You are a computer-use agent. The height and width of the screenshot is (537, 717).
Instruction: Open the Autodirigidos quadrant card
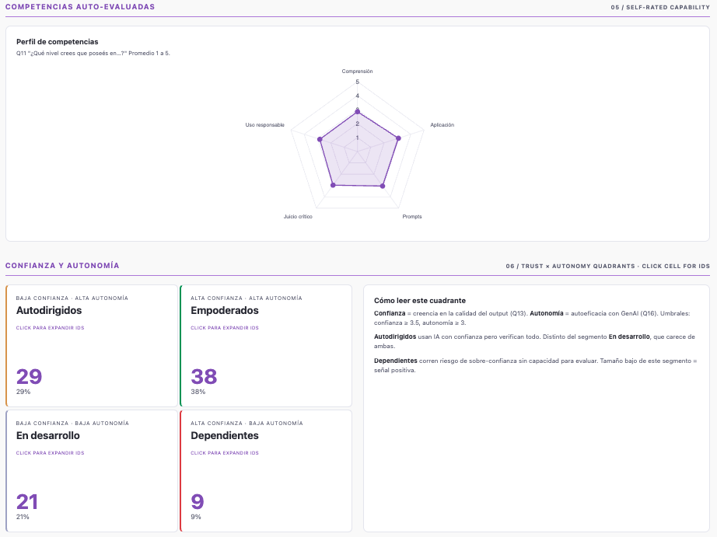click(92, 346)
